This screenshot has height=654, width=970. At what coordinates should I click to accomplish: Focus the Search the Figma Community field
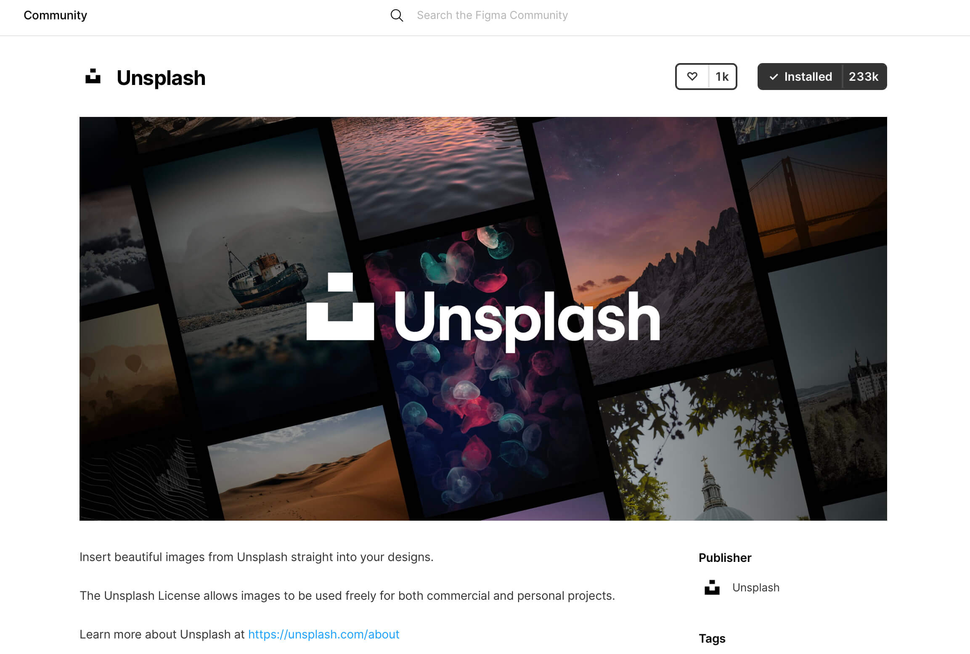pyautogui.click(x=492, y=15)
